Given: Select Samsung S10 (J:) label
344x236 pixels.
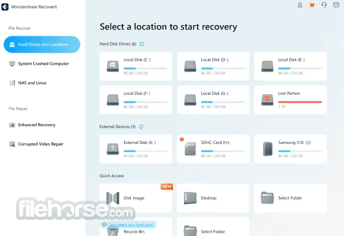Looking at the screenshot, I should [295, 142].
